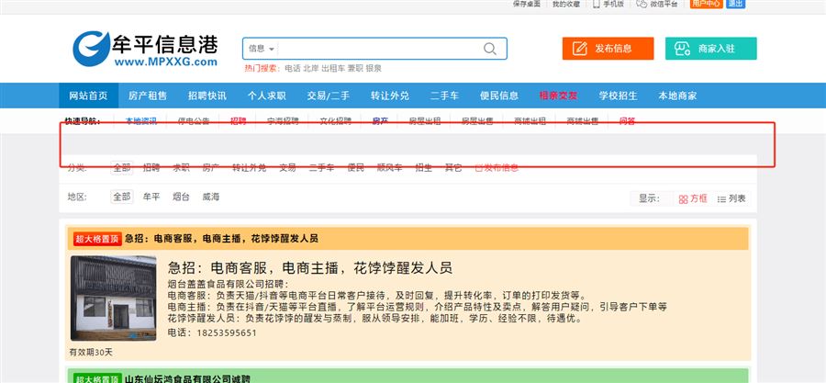826x383 pixels.
Task: Click the 商家入驻 green button
Action: point(711,49)
